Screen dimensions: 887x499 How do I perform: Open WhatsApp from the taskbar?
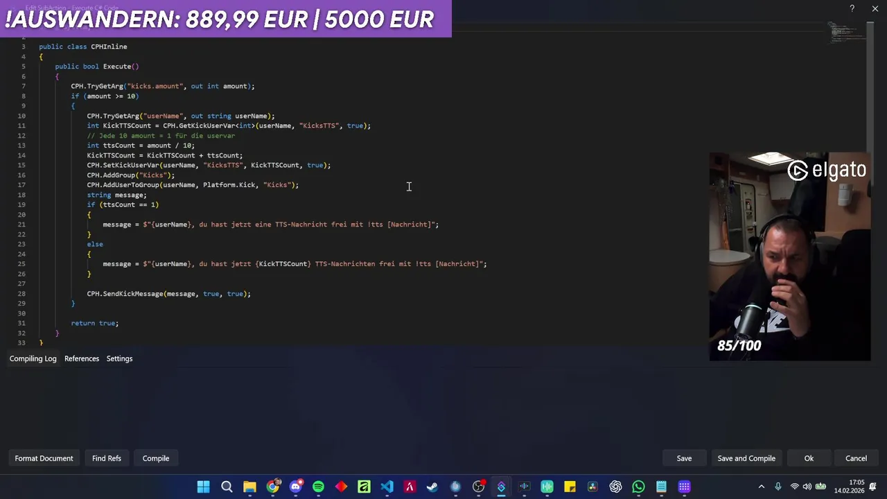638,487
